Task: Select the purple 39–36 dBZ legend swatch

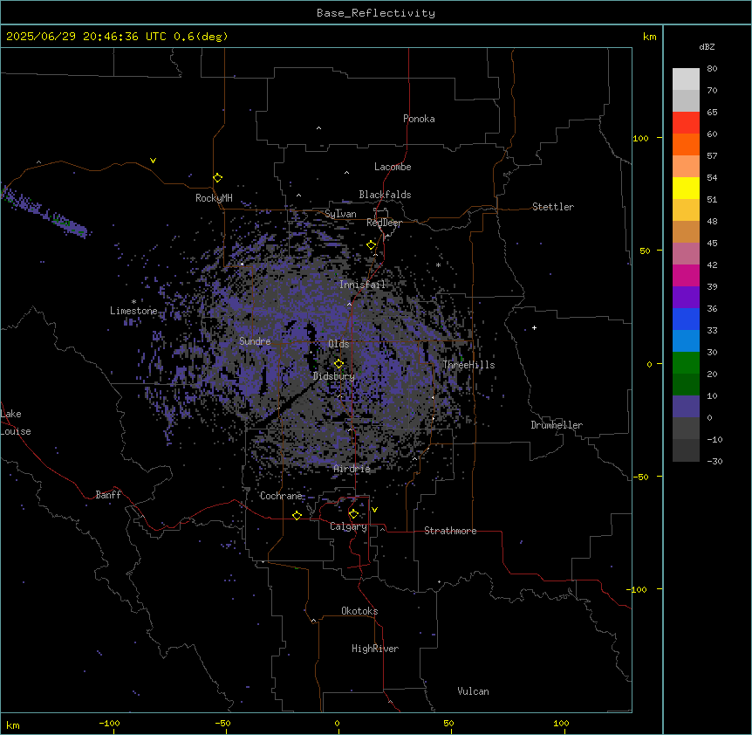Action: pos(686,298)
